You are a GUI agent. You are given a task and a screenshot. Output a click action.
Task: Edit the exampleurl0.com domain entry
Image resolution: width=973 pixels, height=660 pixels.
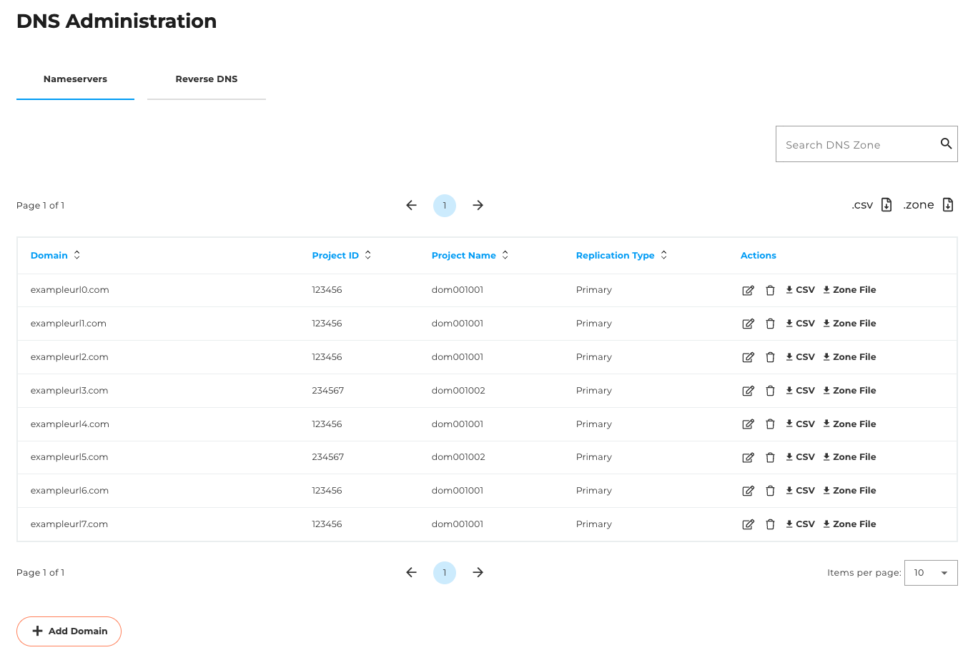748,290
